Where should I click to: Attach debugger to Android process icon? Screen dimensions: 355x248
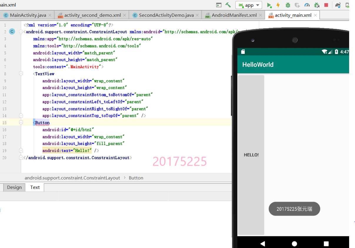(317, 5)
